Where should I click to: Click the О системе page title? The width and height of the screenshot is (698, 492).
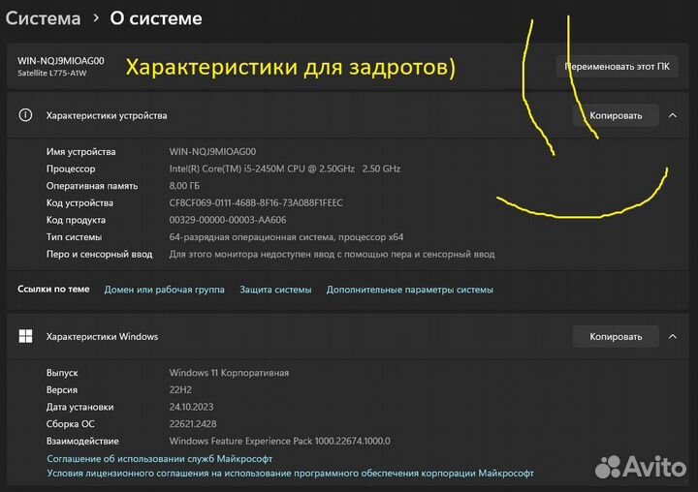click(x=156, y=18)
